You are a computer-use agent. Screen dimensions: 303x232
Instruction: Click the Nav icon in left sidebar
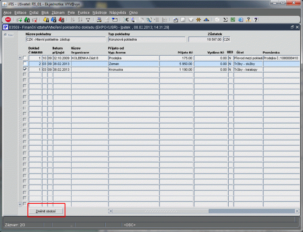point(9,35)
